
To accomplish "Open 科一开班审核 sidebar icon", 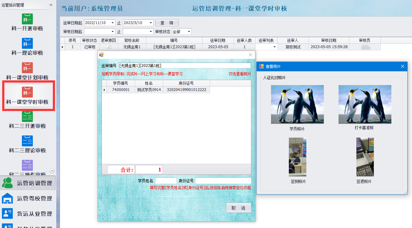I will pos(27,19).
